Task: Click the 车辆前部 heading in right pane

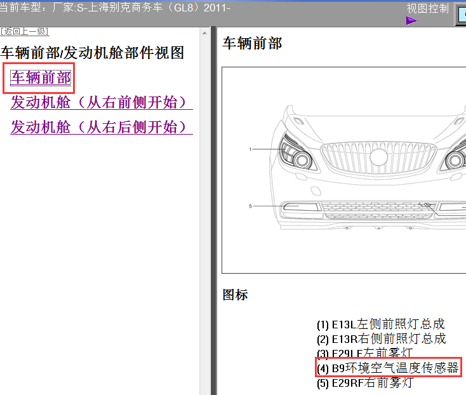Action: (x=252, y=43)
